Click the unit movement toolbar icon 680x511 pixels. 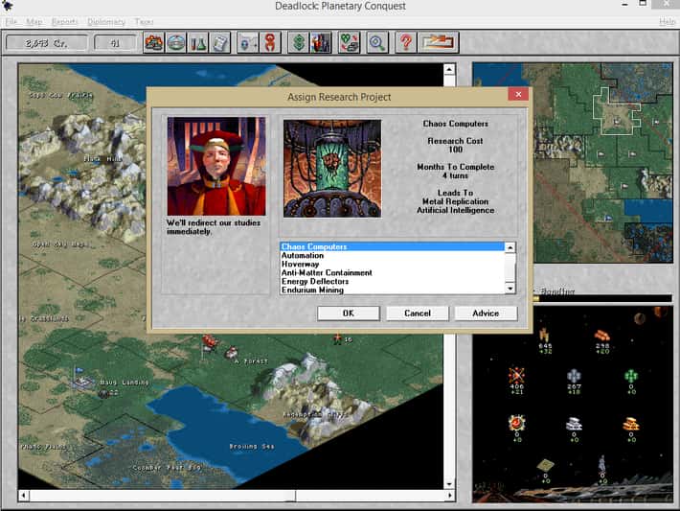tap(248, 42)
